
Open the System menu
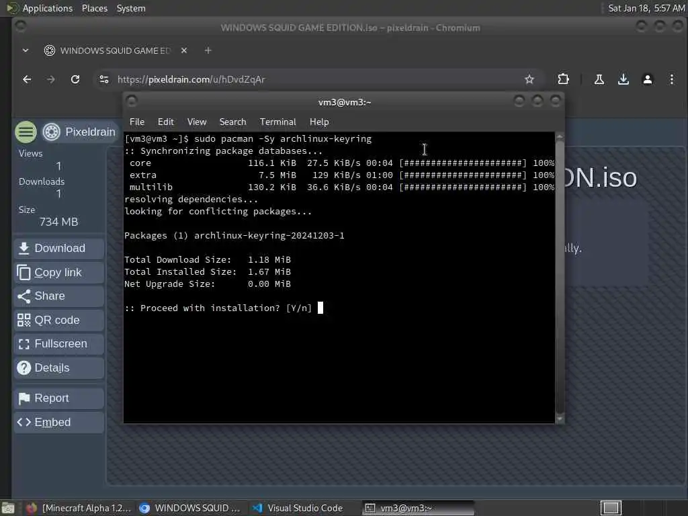131,8
